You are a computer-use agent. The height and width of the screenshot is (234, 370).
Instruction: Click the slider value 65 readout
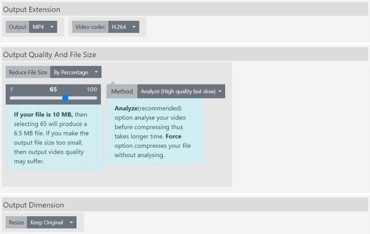click(x=53, y=89)
